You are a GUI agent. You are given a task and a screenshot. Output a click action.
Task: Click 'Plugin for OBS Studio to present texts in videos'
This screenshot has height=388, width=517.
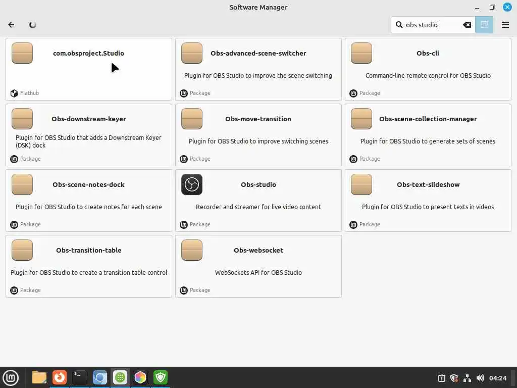(428, 207)
